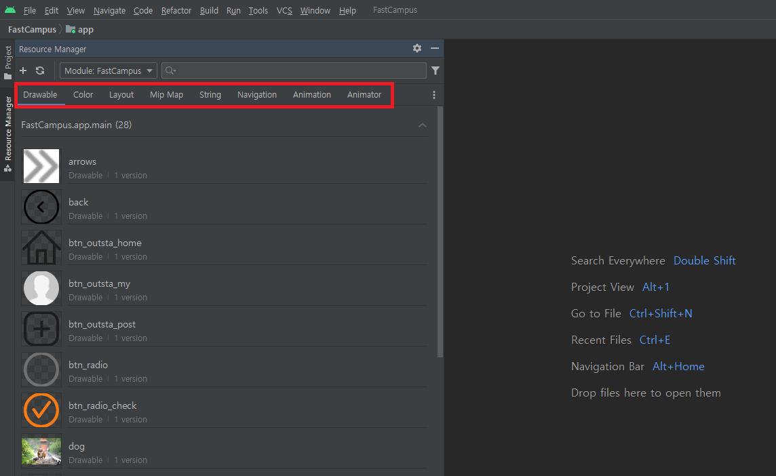Click the resource list vertical scrollbar
This screenshot has width=776, height=476.
(440, 232)
